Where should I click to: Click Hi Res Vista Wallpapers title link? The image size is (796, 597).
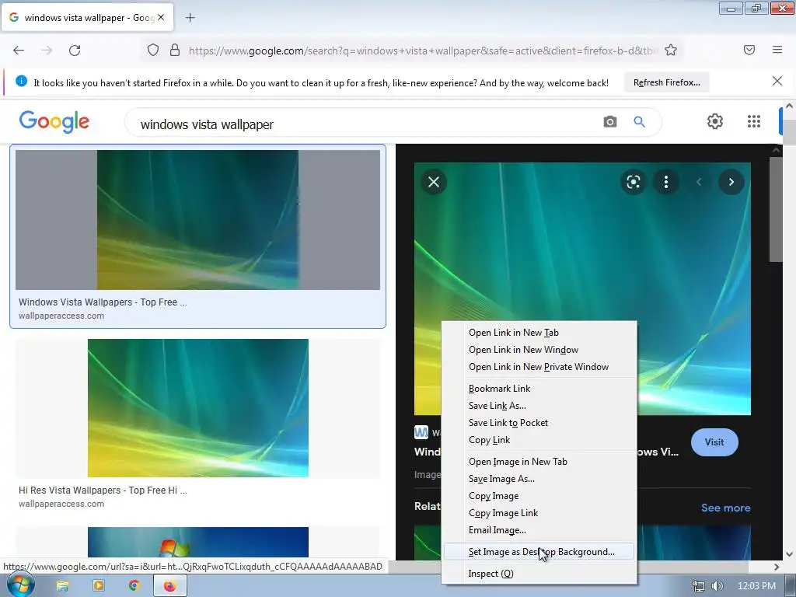click(103, 491)
